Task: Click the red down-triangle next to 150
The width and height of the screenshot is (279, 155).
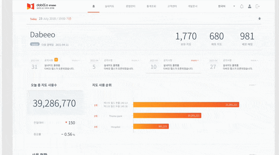Action: coord(66,122)
